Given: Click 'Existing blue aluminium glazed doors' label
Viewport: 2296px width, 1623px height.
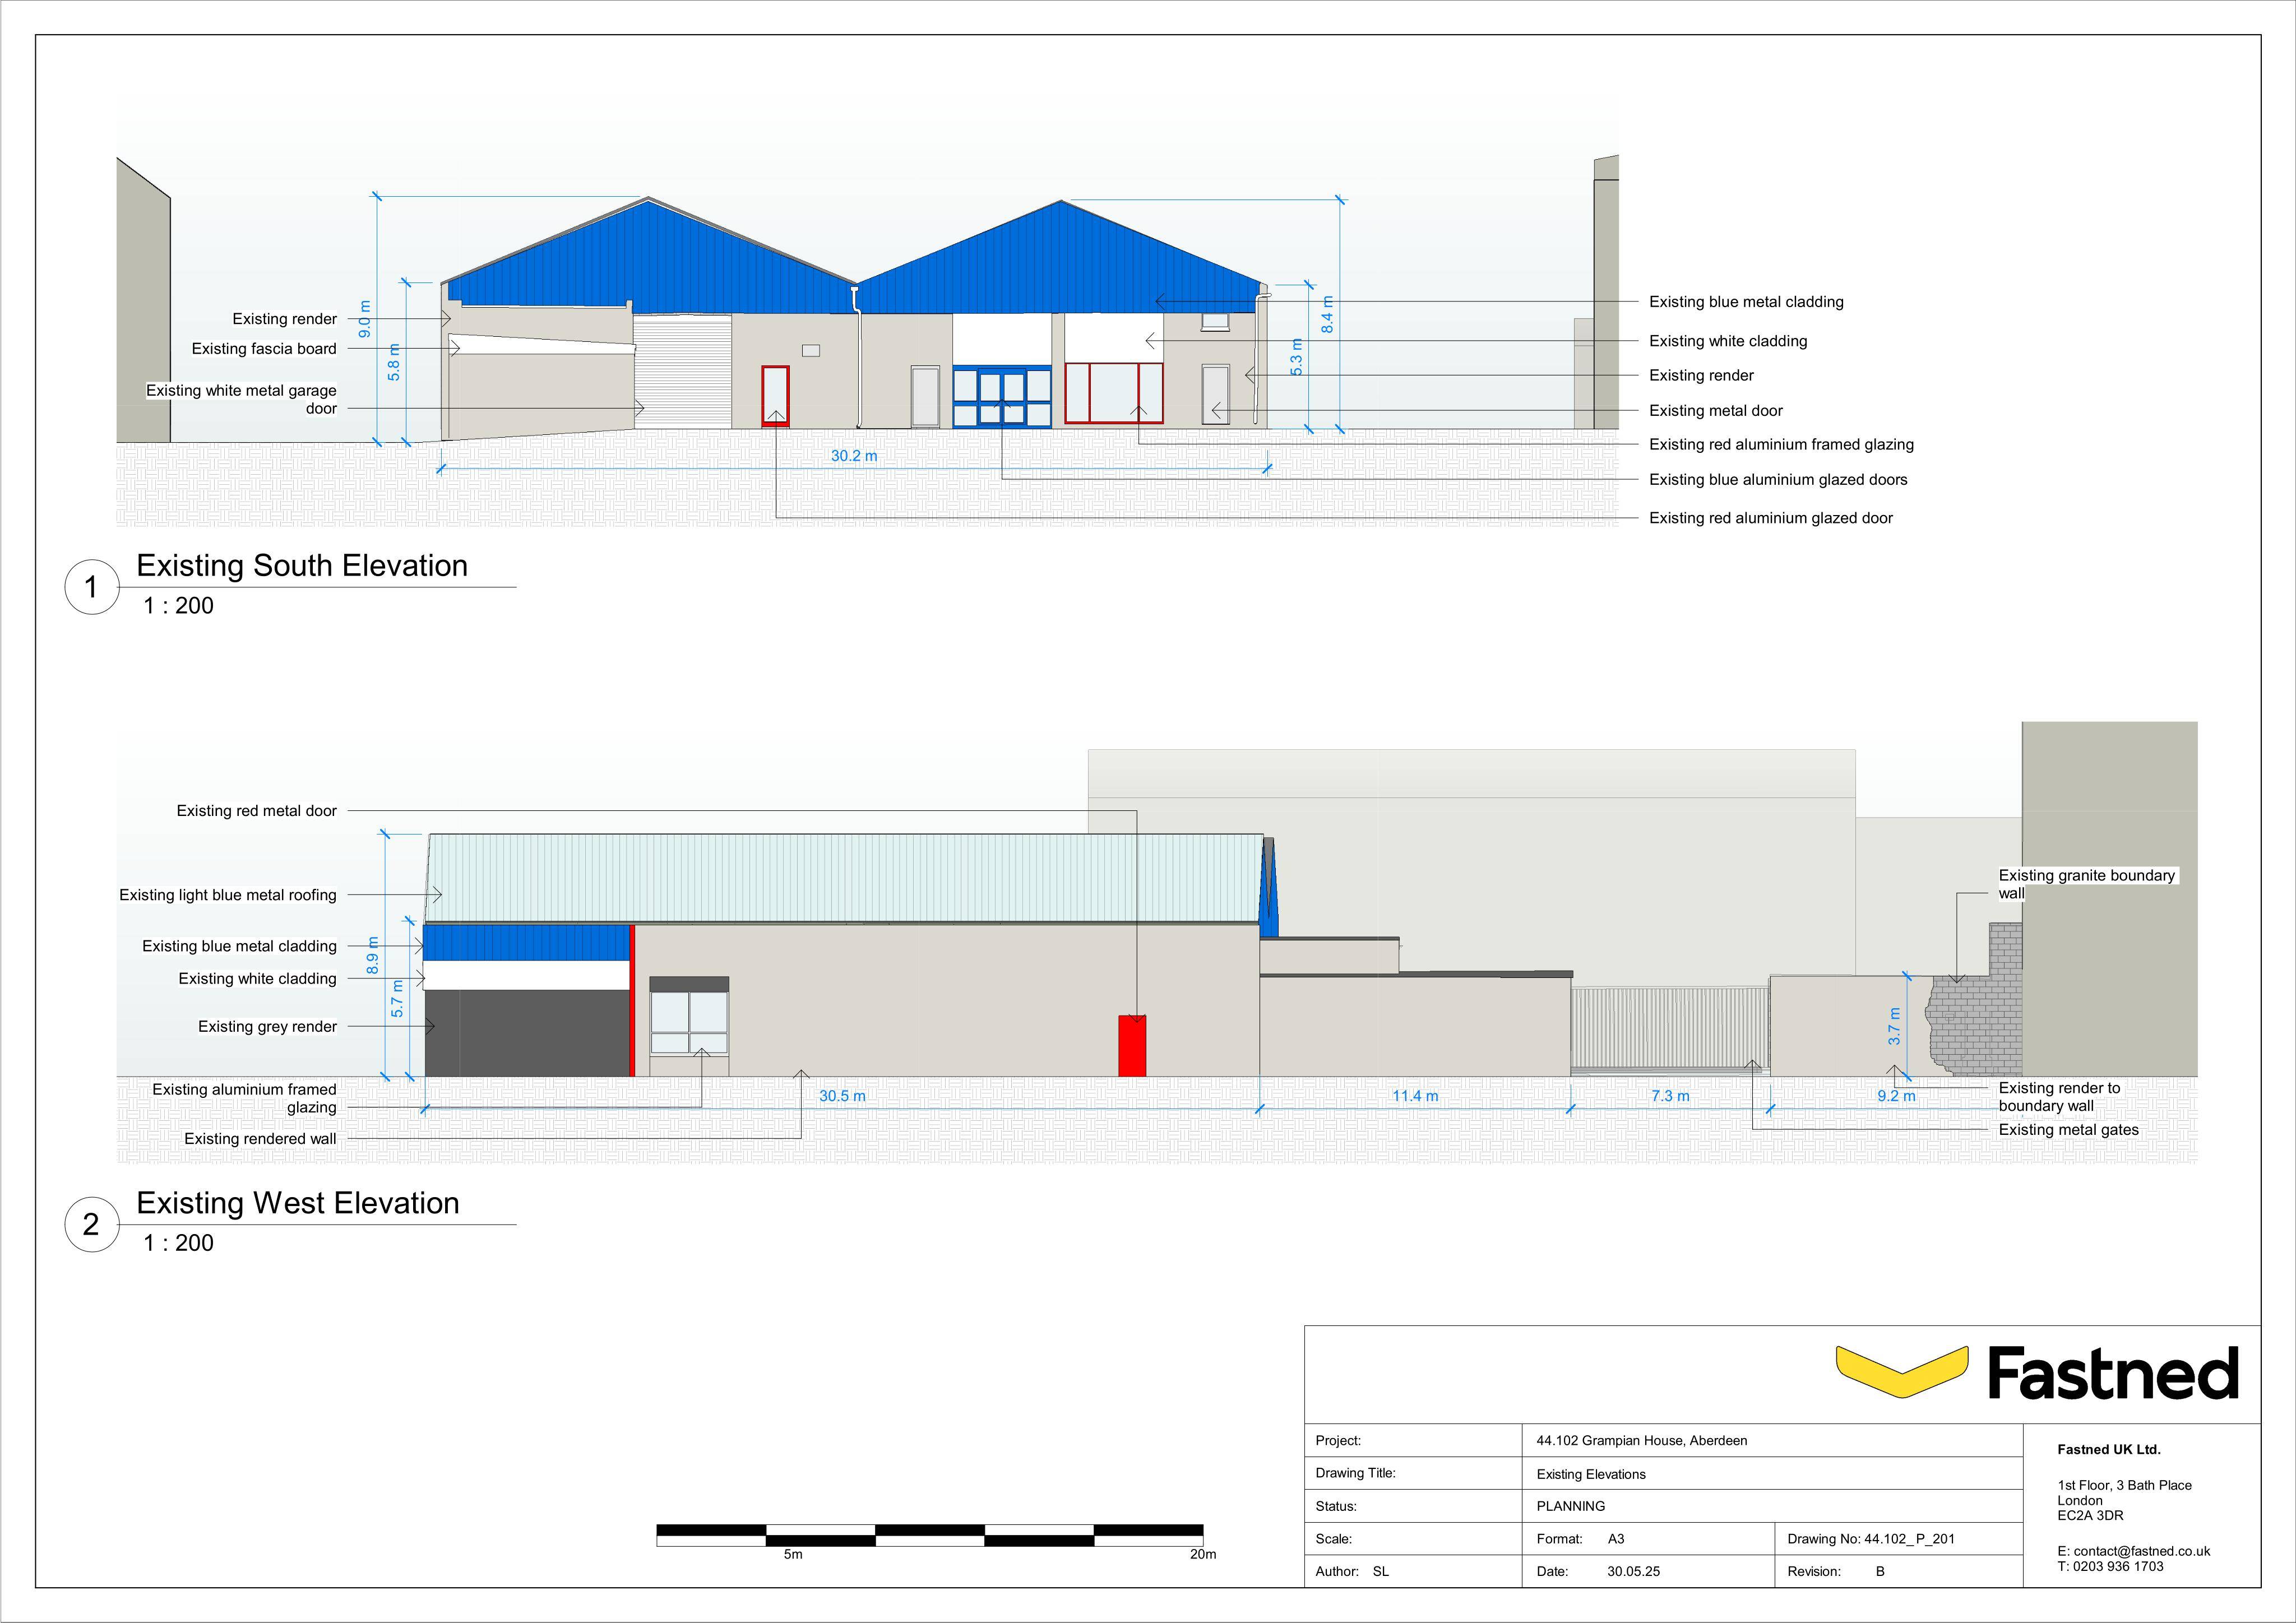Looking at the screenshot, I should (x=1778, y=480).
